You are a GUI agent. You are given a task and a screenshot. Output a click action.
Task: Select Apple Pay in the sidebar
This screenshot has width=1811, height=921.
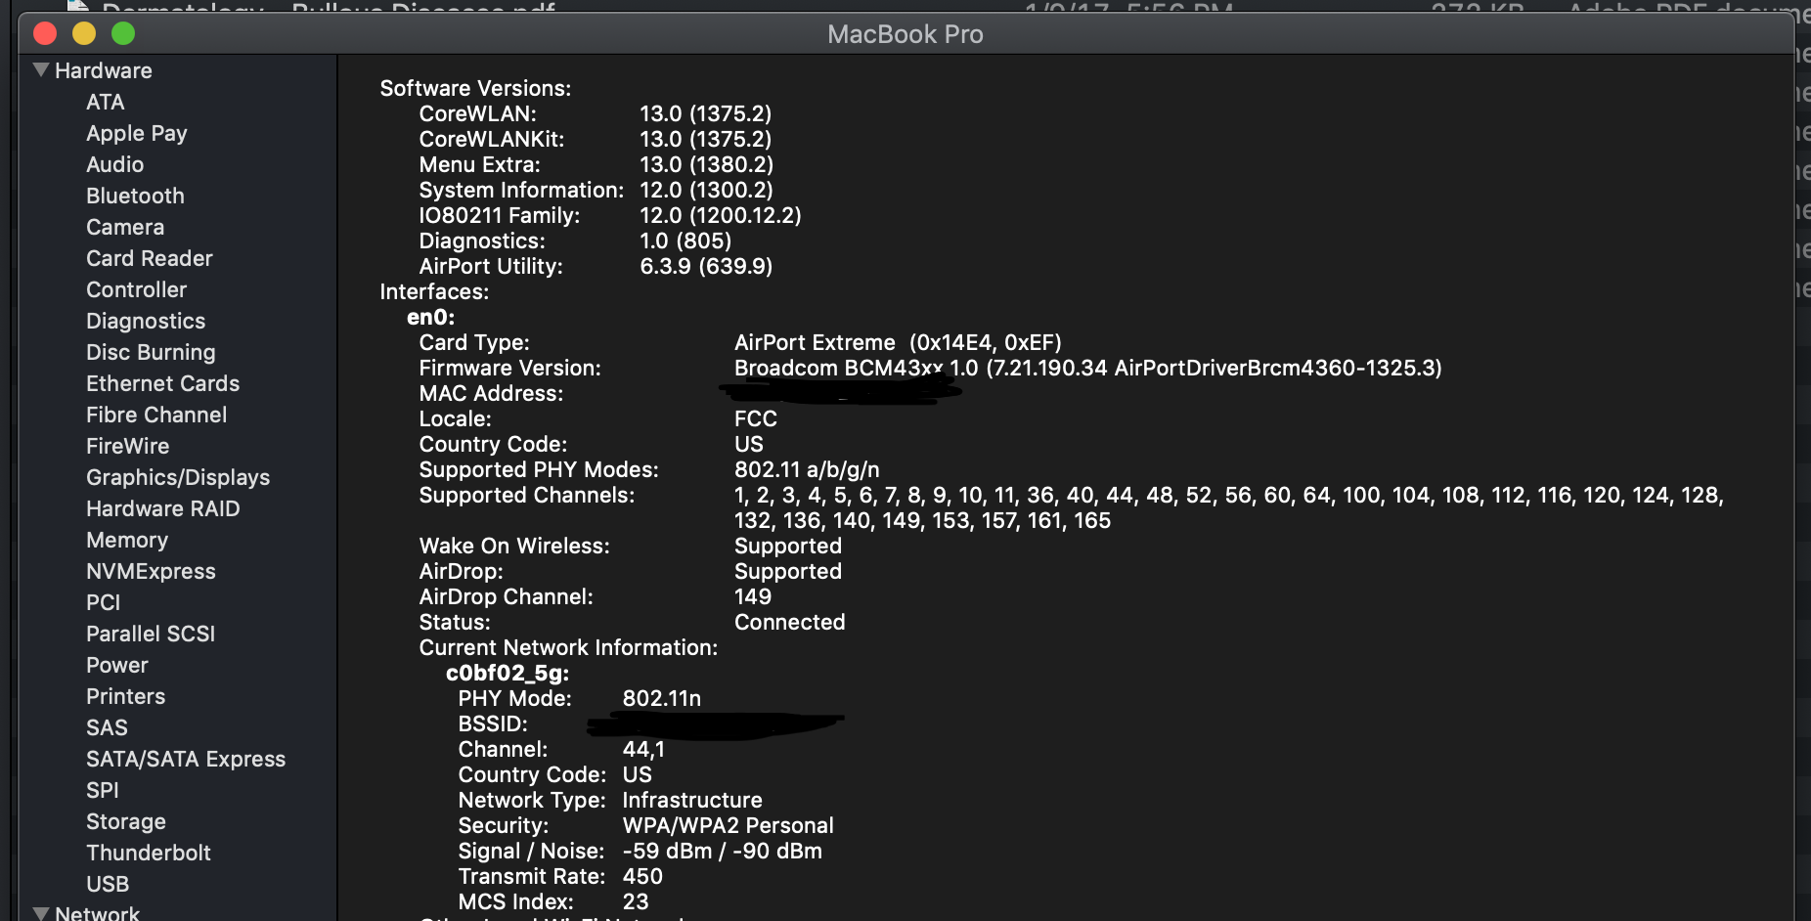pyautogui.click(x=136, y=133)
